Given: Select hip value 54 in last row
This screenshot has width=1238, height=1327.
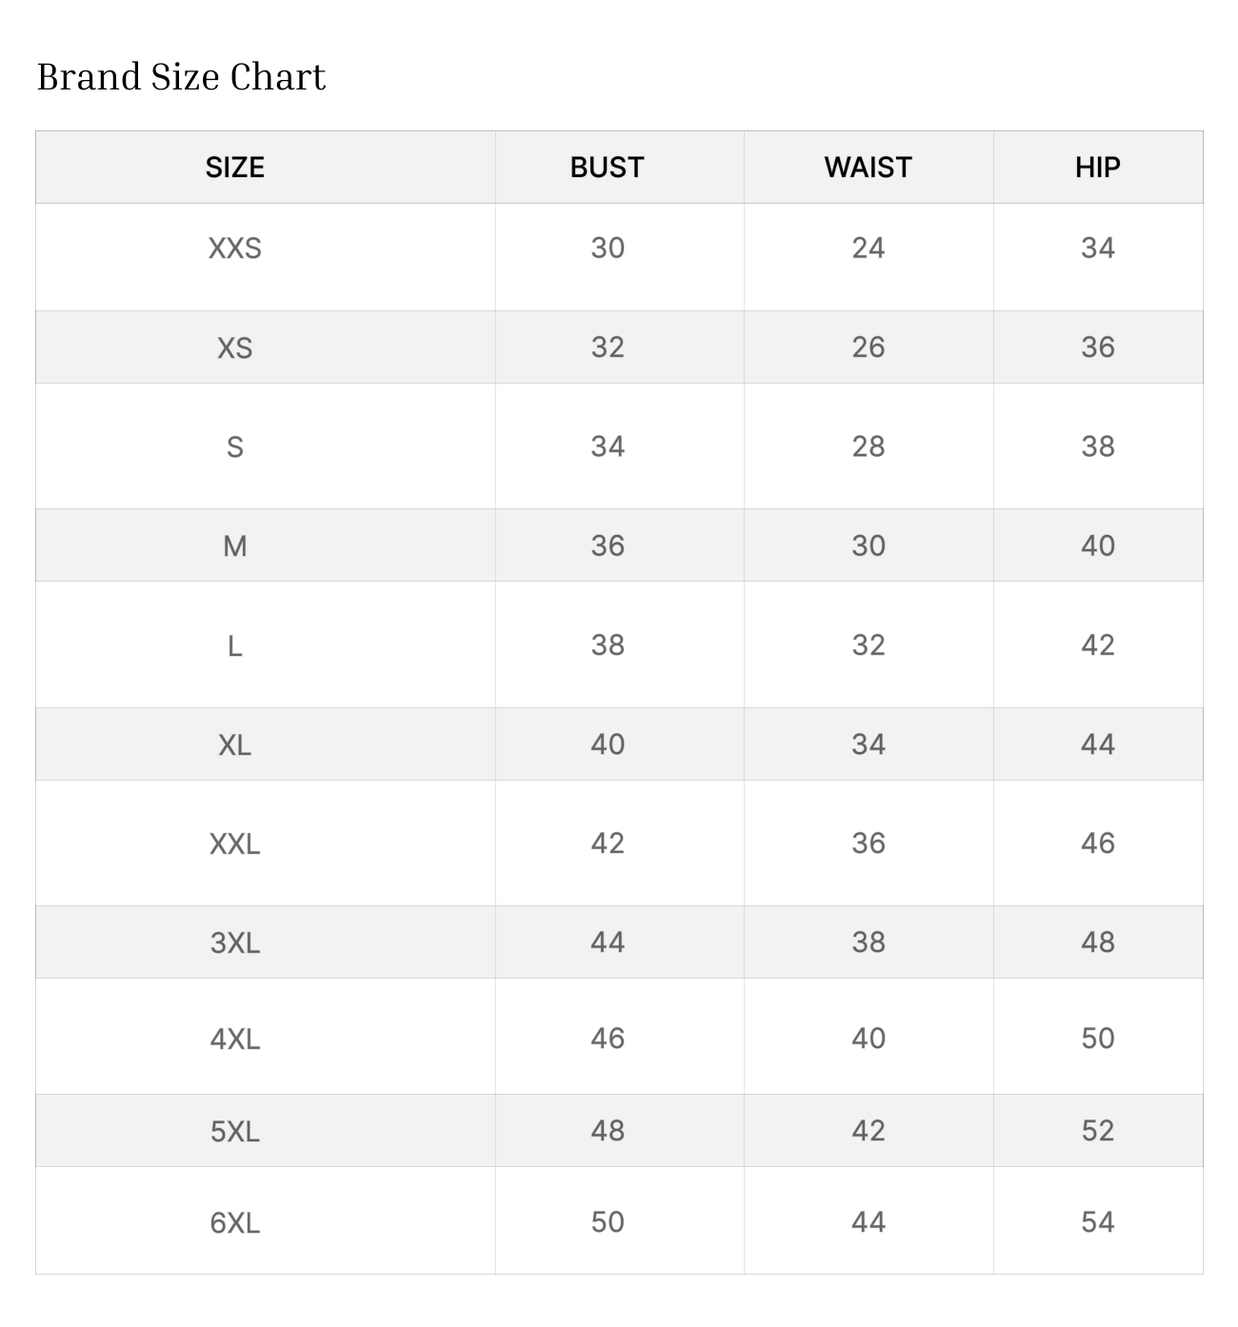Looking at the screenshot, I should (x=1097, y=1222).
